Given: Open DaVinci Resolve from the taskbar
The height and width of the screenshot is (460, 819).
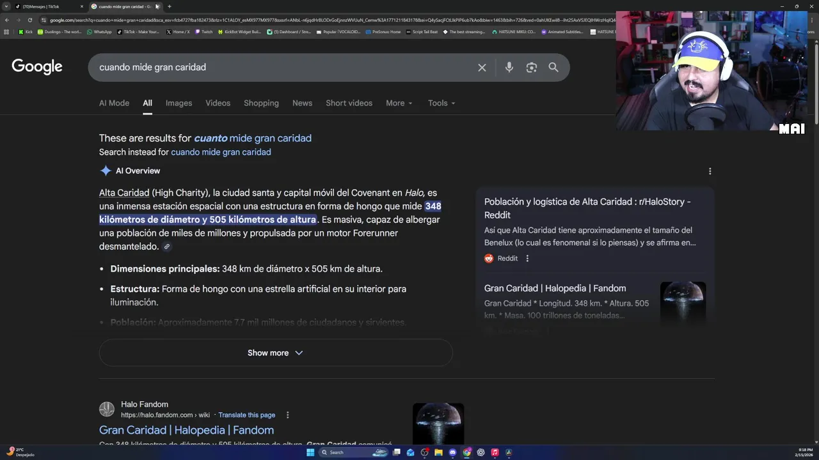Looking at the screenshot, I should click(509, 452).
